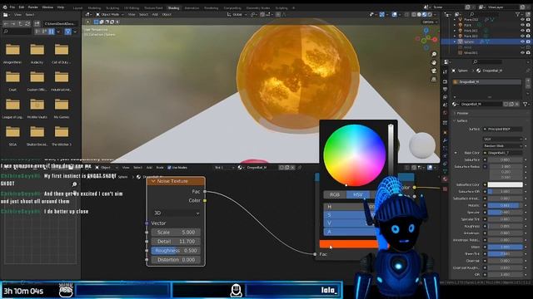Collapse the Noise Texture node
The height and width of the screenshot is (299, 533).
click(x=153, y=181)
